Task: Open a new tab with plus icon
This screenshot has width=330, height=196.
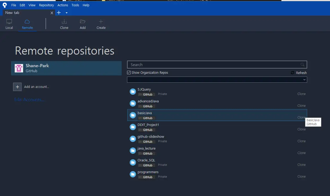Action: (x=59, y=13)
